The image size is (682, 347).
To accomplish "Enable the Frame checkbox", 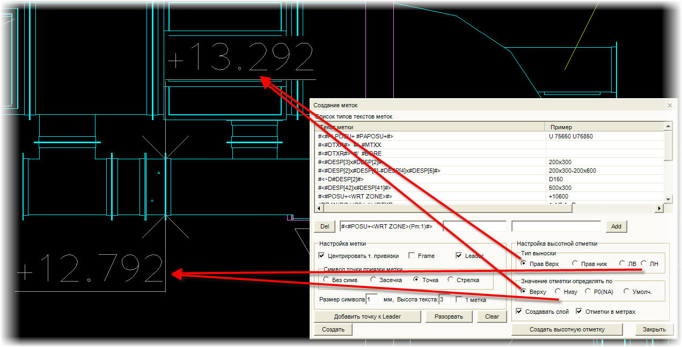I will click(412, 256).
